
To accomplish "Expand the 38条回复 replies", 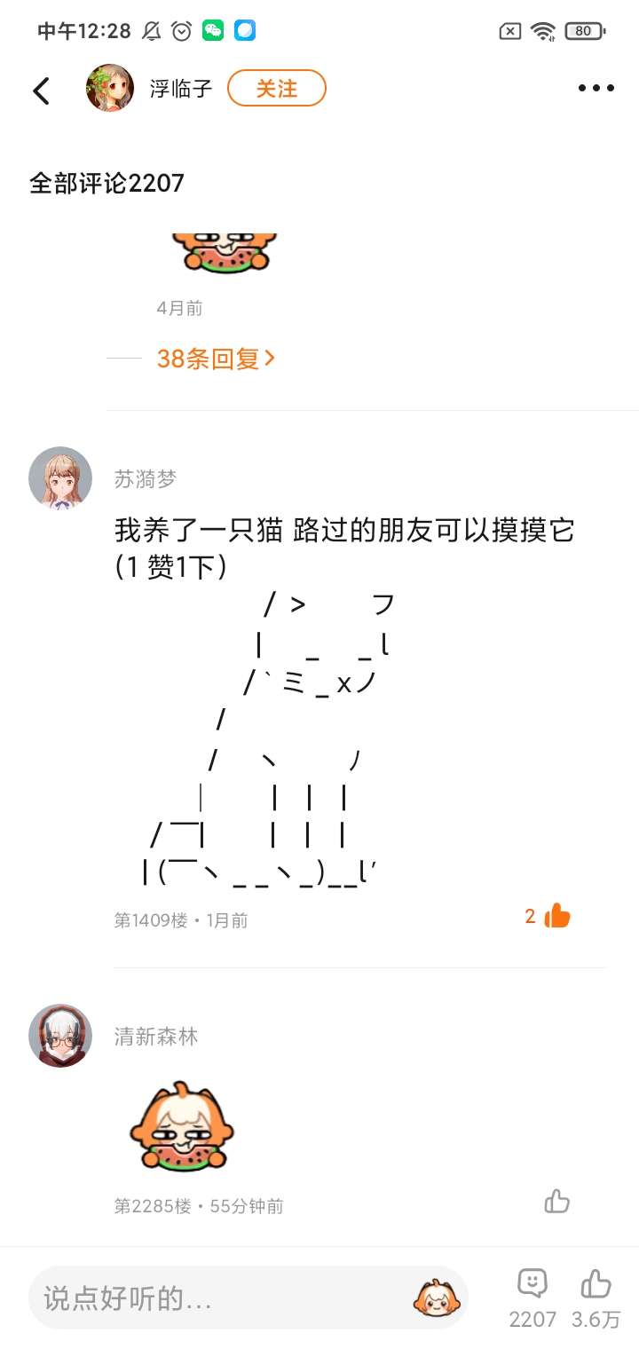I will coord(216,359).
